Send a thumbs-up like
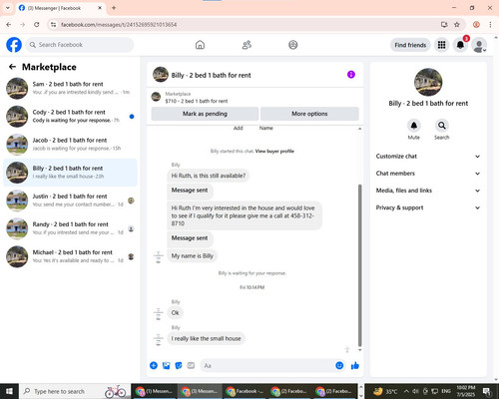 [355, 366]
